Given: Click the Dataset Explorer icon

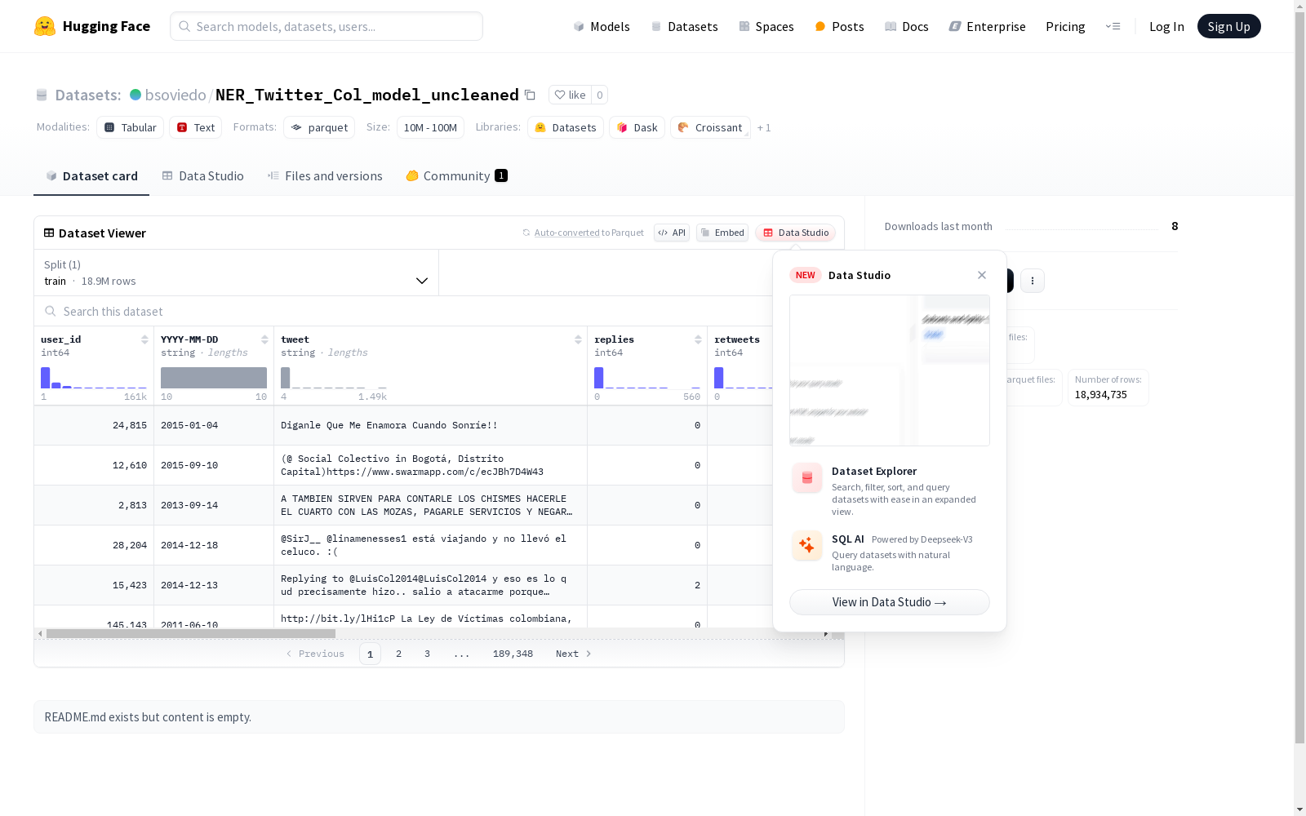Looking at the screenshot, I should coord(806,478).
